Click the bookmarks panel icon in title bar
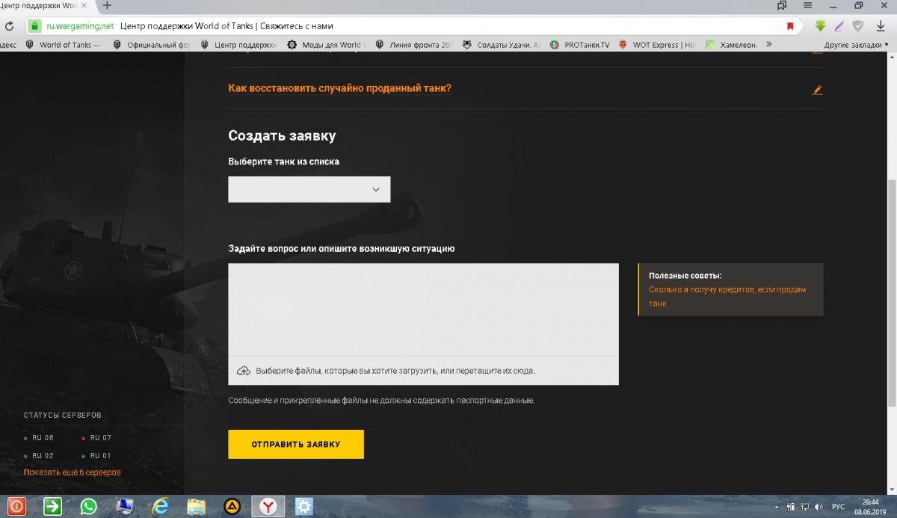The image size is (897, 518). pos(782,5)
